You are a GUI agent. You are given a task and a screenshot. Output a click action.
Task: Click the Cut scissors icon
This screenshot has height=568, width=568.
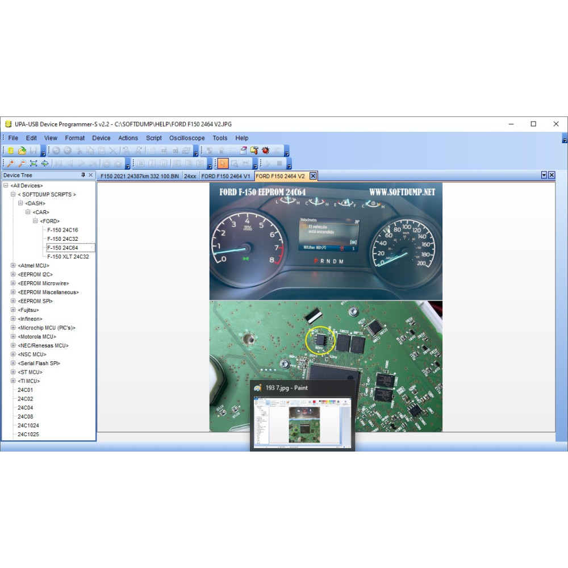click(x=79, y=151)
